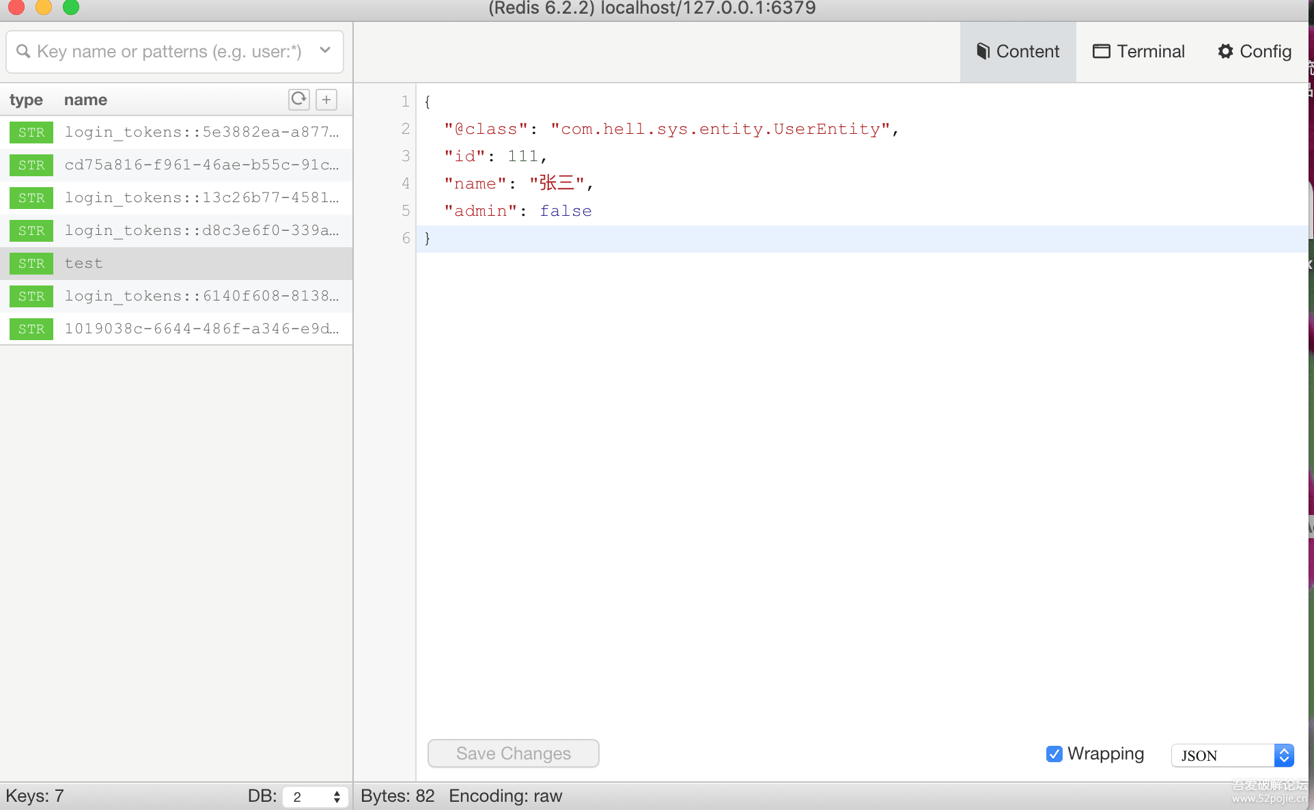The image size is (1314, 810).
Task: Click STR badge of cd75a816 key
Action: pos(31,165)
